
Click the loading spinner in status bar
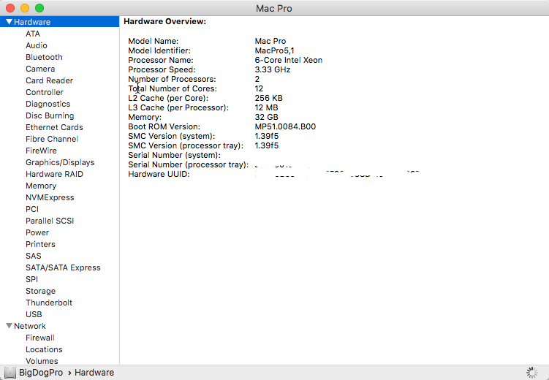click(532, 373)
